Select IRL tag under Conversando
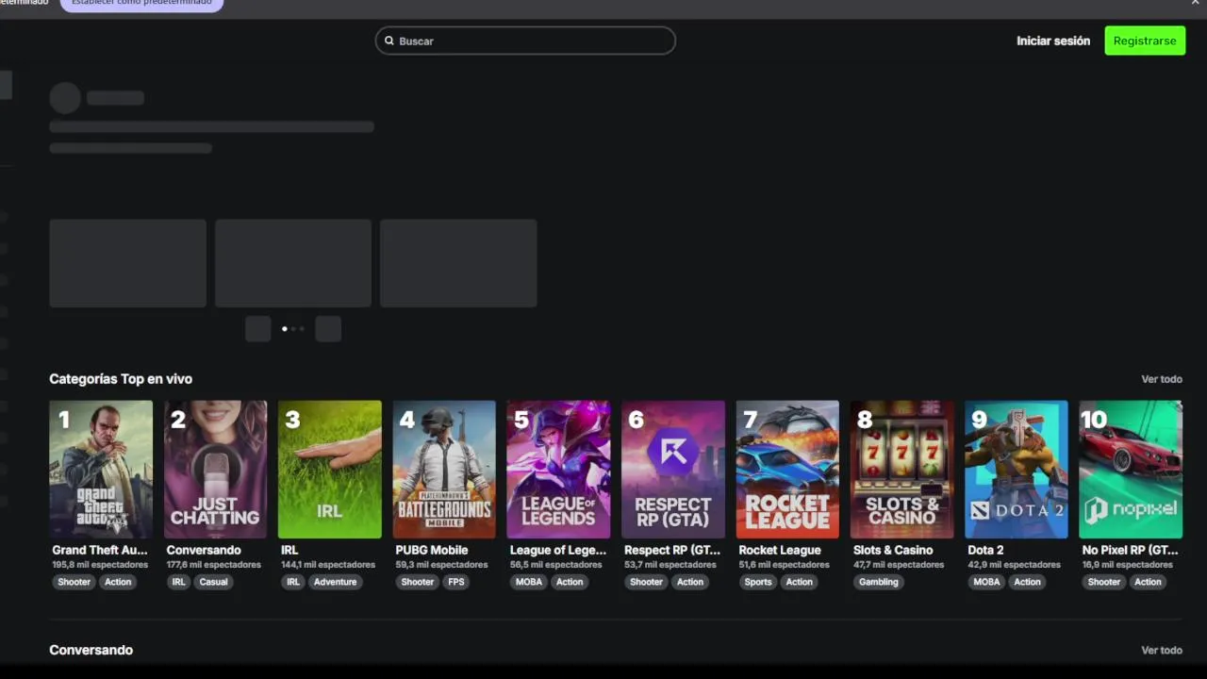 [x=178, y=582]
